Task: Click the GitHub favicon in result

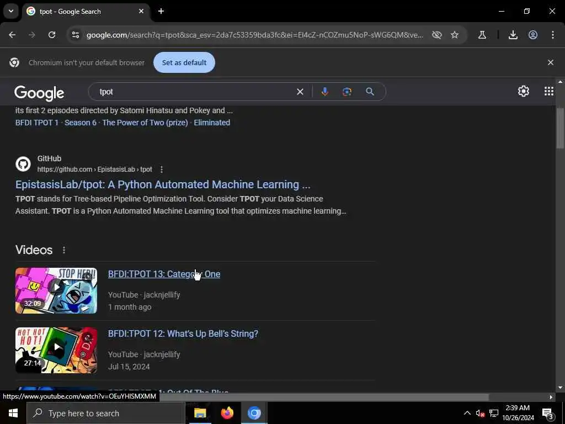Action: click(23, 163)
